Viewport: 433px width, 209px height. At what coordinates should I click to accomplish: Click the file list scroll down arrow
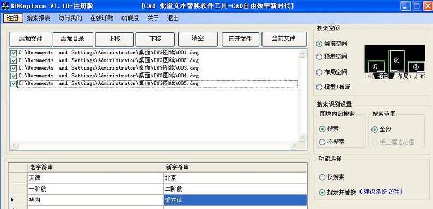click(x=303, y=138)
